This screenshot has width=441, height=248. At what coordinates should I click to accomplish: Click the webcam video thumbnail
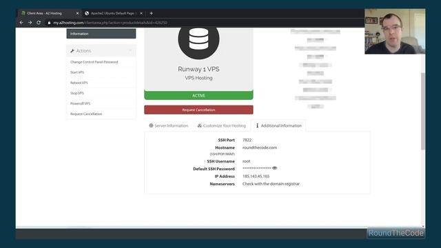tap(395, 31)
